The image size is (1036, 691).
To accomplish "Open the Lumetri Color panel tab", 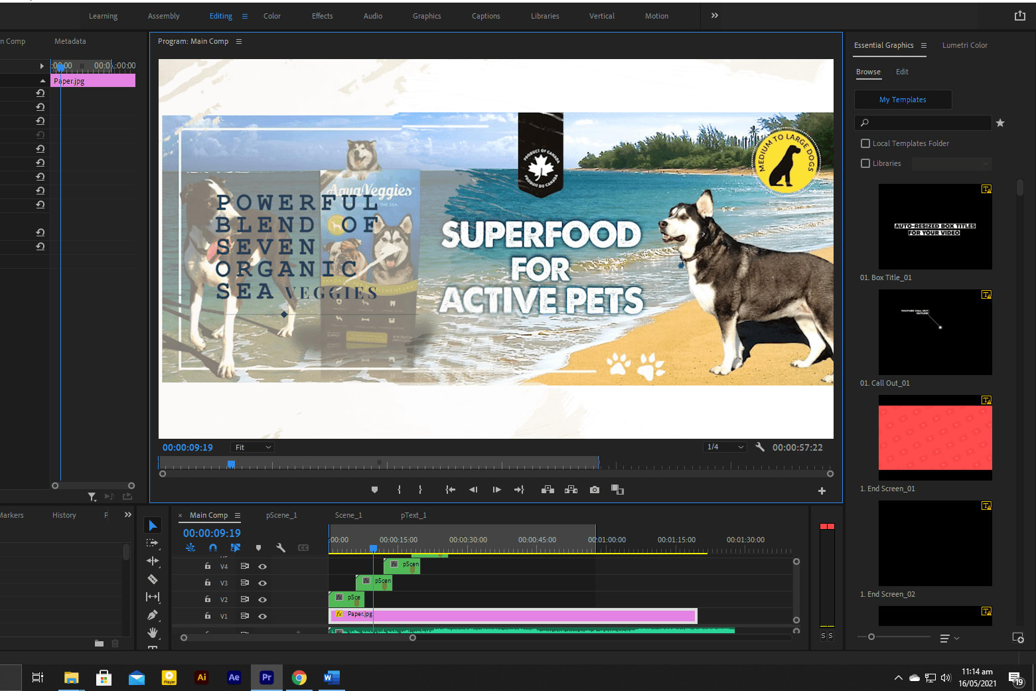I will (964, 45).
